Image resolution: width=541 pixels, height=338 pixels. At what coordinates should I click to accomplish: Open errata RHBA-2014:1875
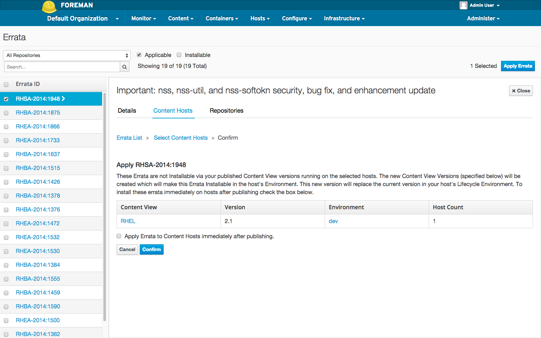pyautogui.click(x=38, y=113)
